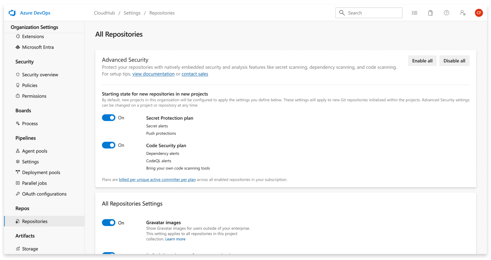491x260 pixels.
Task: Toggle the Secret Protection plan switch
Action: (108, 118)
